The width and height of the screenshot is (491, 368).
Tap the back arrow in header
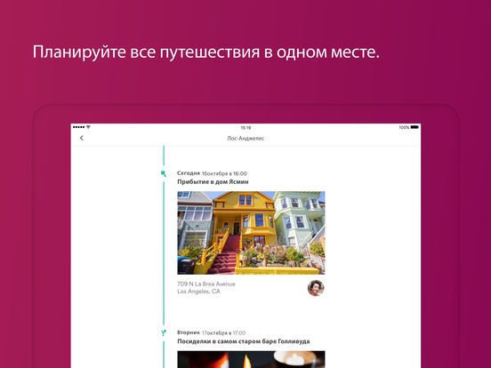coord(82,138)
